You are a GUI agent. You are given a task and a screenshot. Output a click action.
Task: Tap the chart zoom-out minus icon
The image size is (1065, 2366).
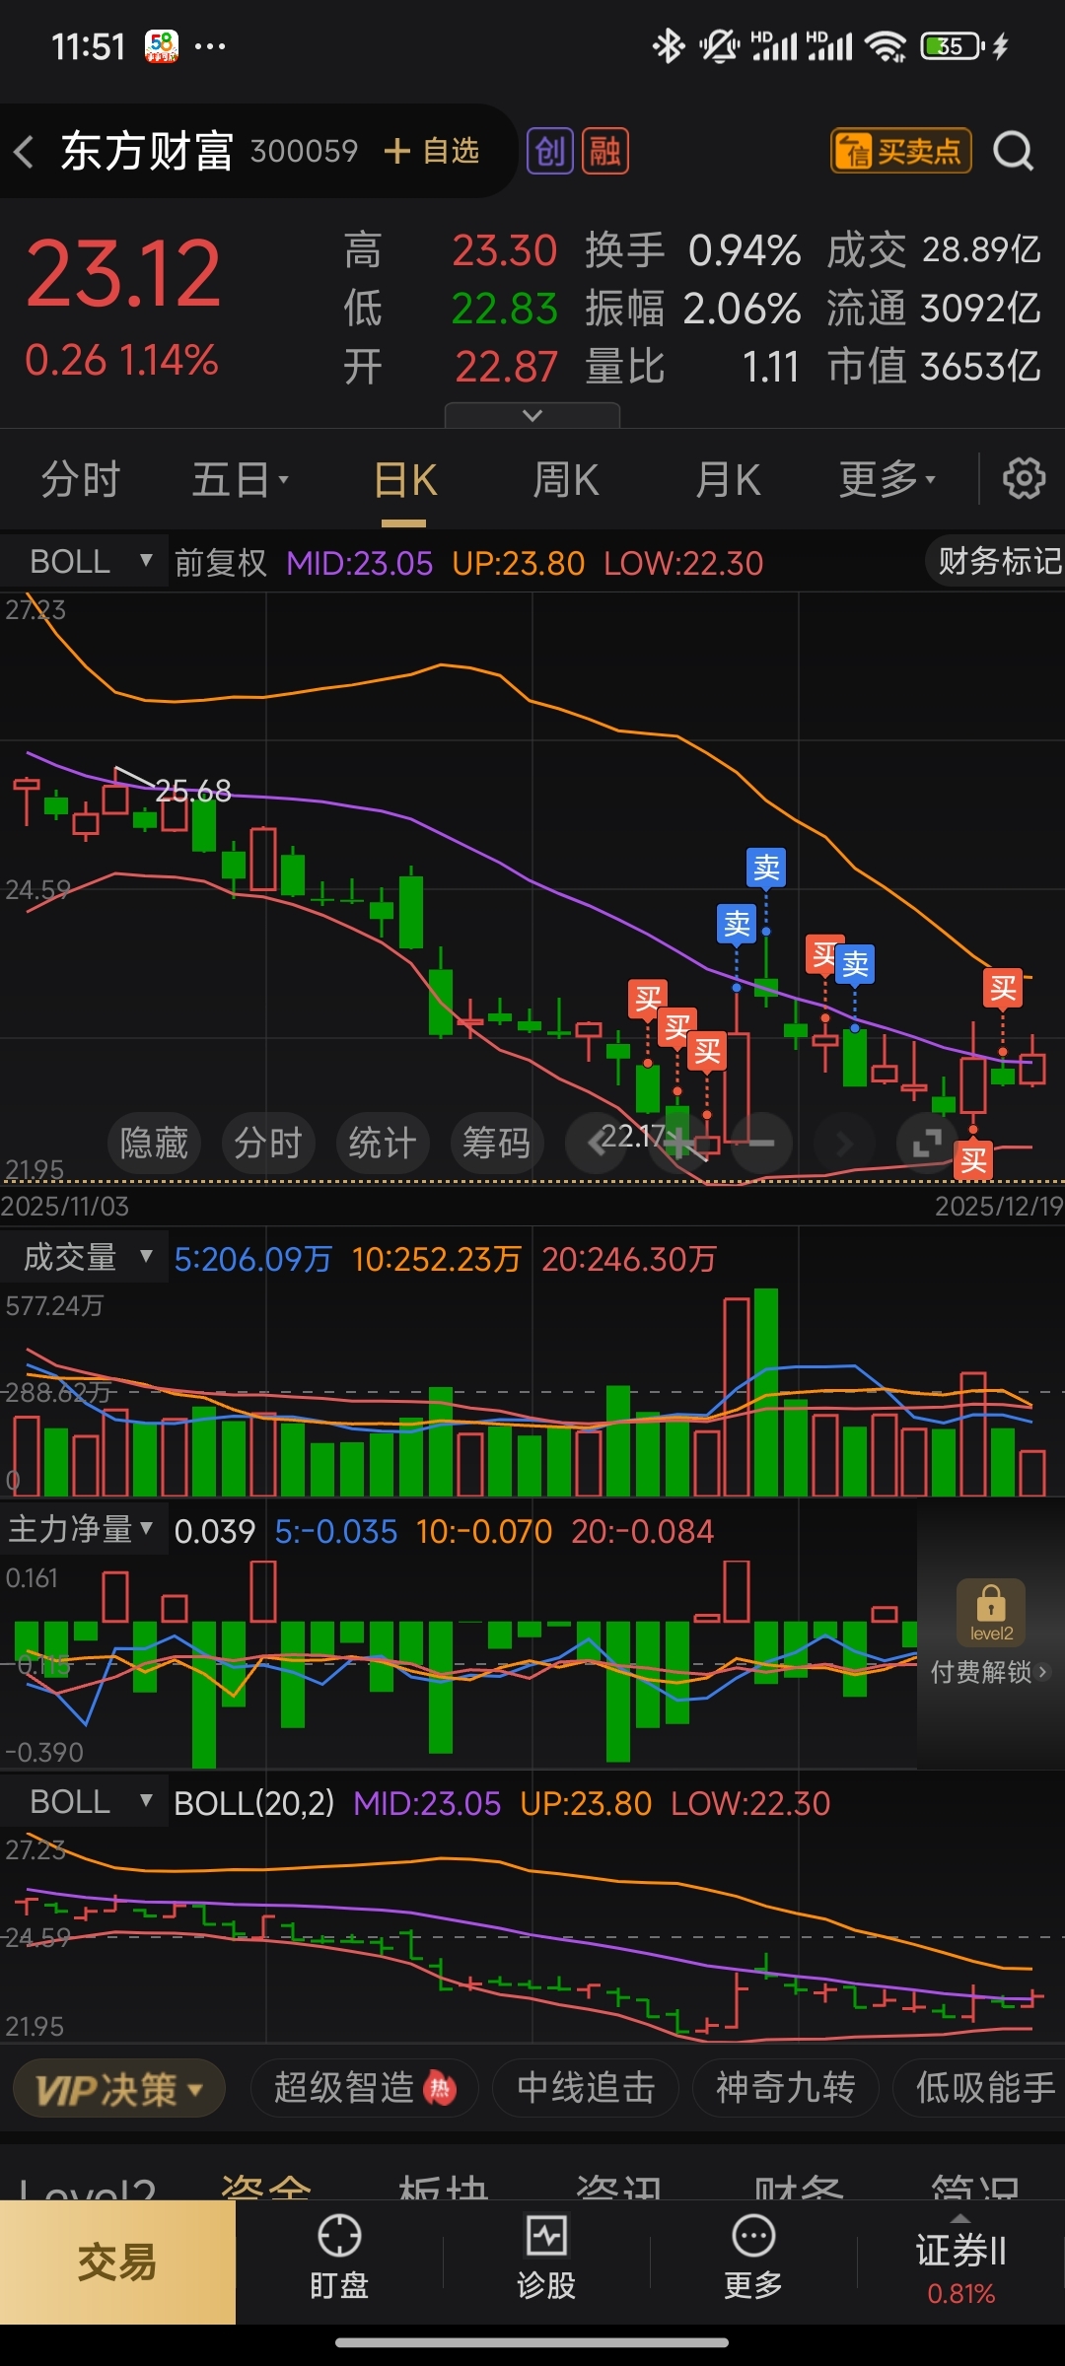coord(761,1144)
